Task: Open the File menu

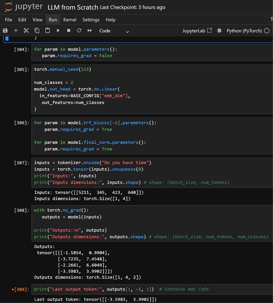Action: [x=9, y=20]
